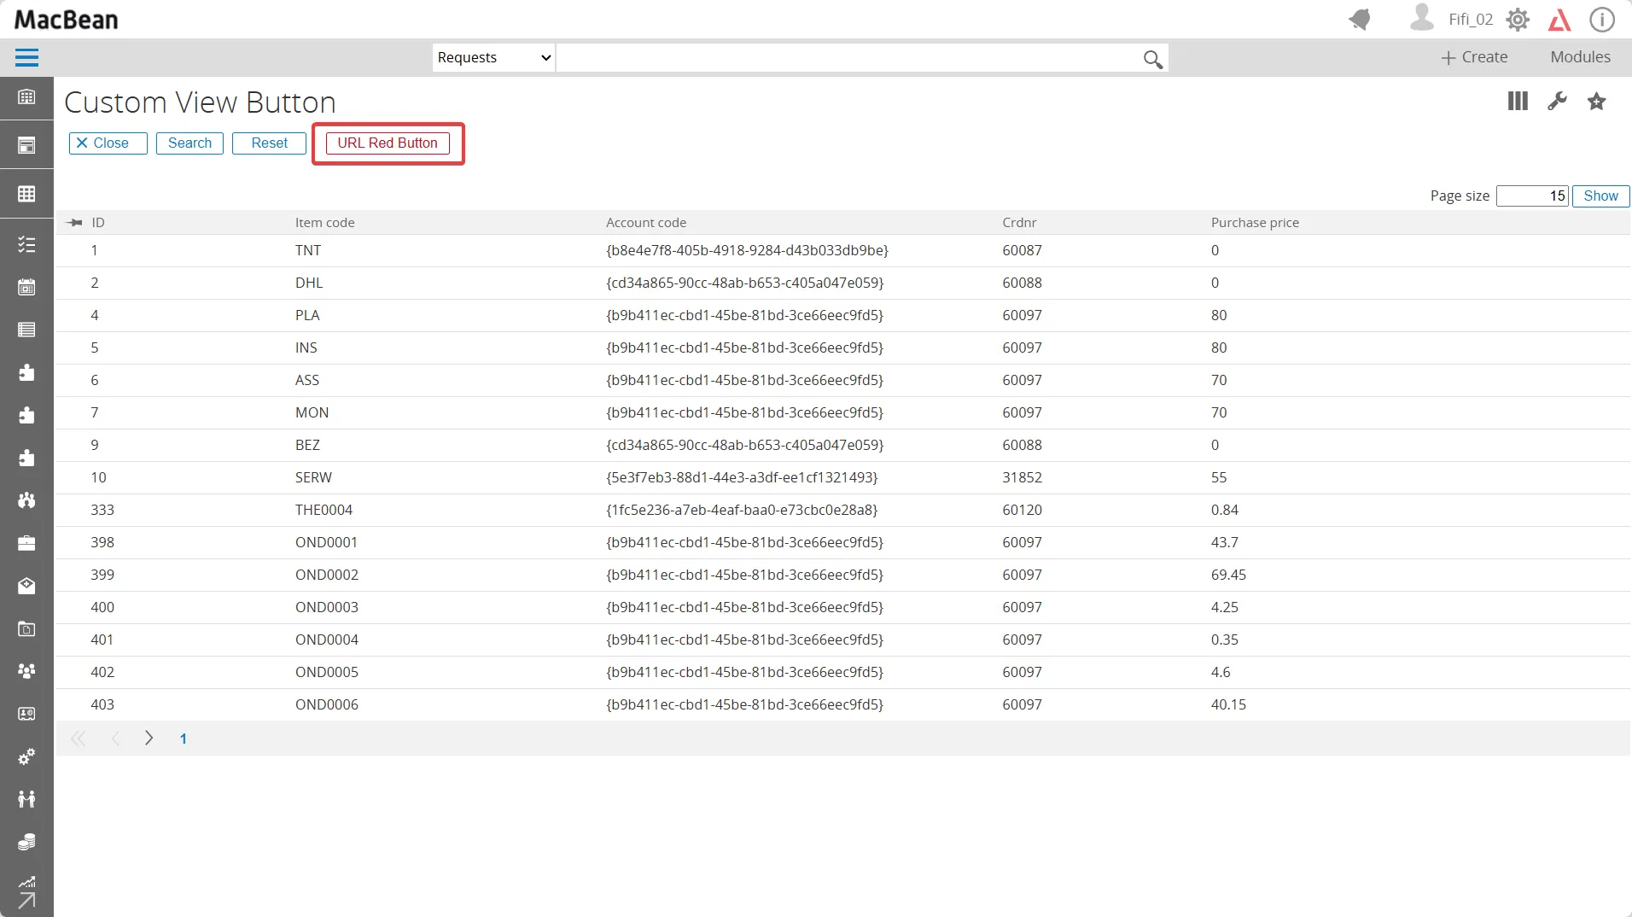The image size is (1632, 917).
Task: Open the info help icon
Action: tap(1601, 19)
